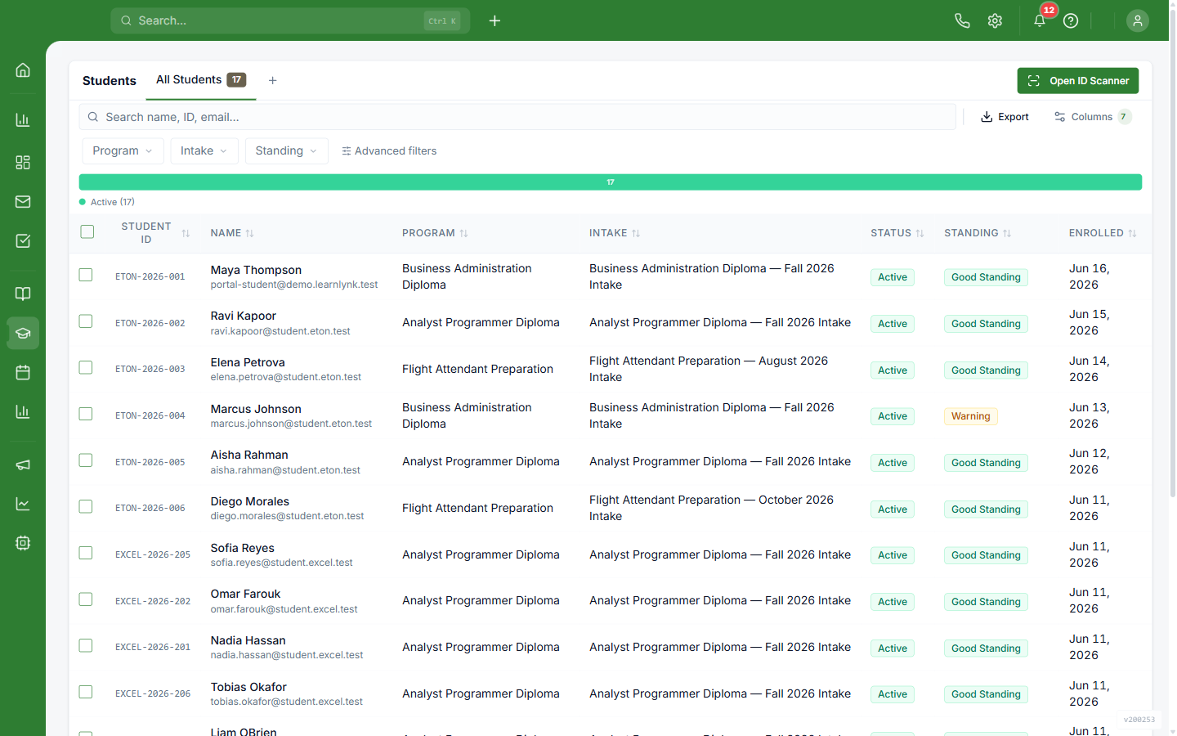Viewport: 1177px width, 736px height.
Task: Open settings gear in top bar
Action: (995, 20)
